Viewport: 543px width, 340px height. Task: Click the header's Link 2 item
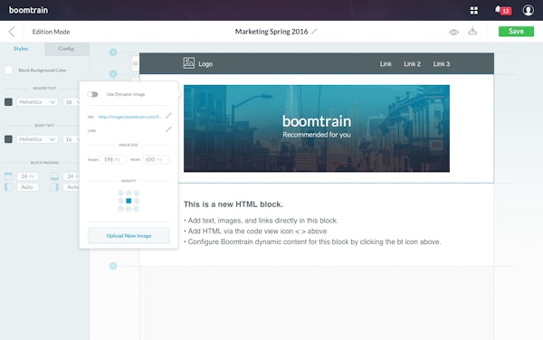412,64
